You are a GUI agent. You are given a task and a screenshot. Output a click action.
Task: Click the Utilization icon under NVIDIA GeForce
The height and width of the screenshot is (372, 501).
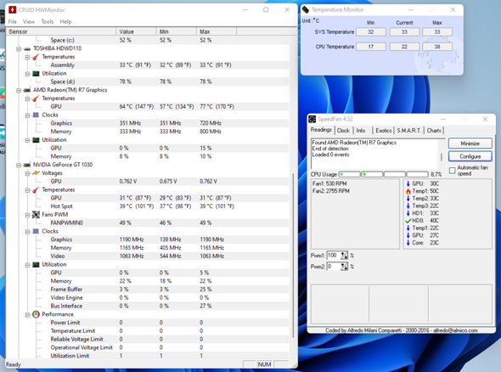pyautogui.click(x=36, y=265)
